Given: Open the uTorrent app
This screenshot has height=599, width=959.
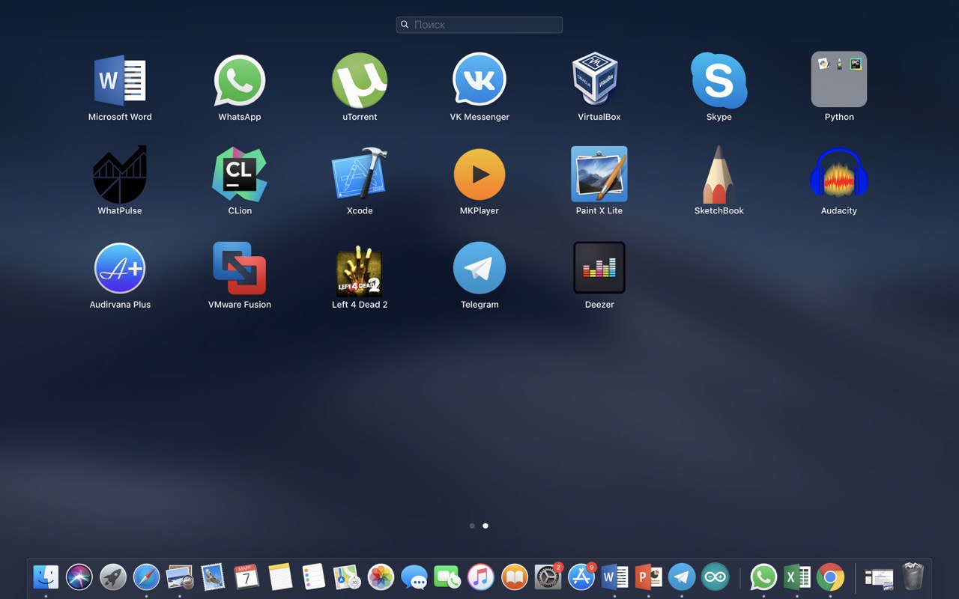Looking at the screenshot, I should [x=360, y=80].
